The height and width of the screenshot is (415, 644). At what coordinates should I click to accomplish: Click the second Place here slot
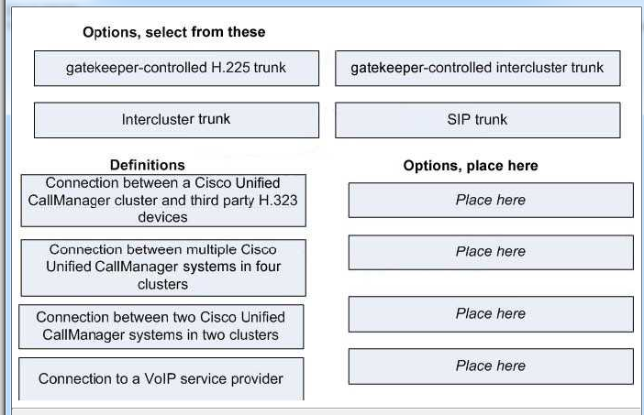pos(491,252)
